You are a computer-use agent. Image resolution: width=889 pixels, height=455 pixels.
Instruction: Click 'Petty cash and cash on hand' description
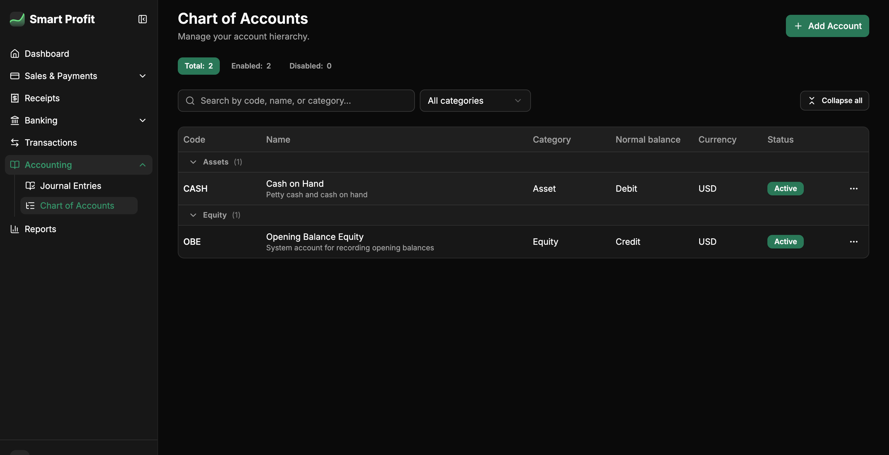pyautogui.click(x=316, y=195)
